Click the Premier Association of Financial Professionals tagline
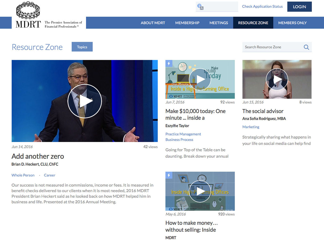The image size is (324, 240). (63, 24)
